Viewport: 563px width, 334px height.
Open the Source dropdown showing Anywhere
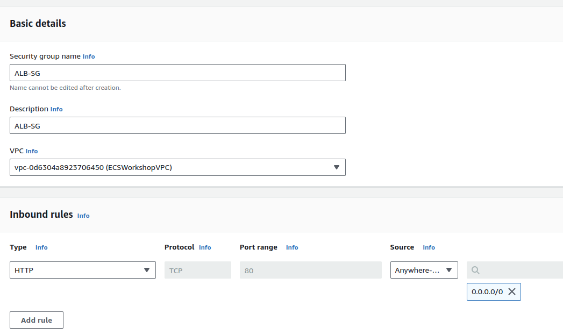tap(424, 270)
